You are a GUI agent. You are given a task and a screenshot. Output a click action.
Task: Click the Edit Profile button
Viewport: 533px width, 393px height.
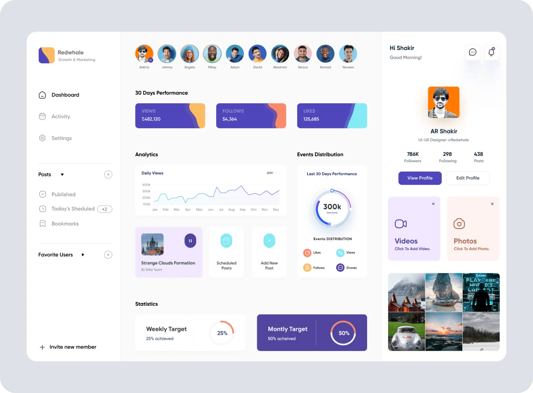468,178
